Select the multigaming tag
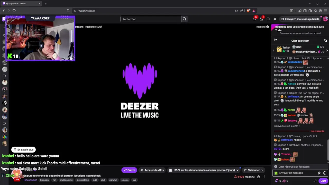The image size is (329, 185). tap(66, 180)
